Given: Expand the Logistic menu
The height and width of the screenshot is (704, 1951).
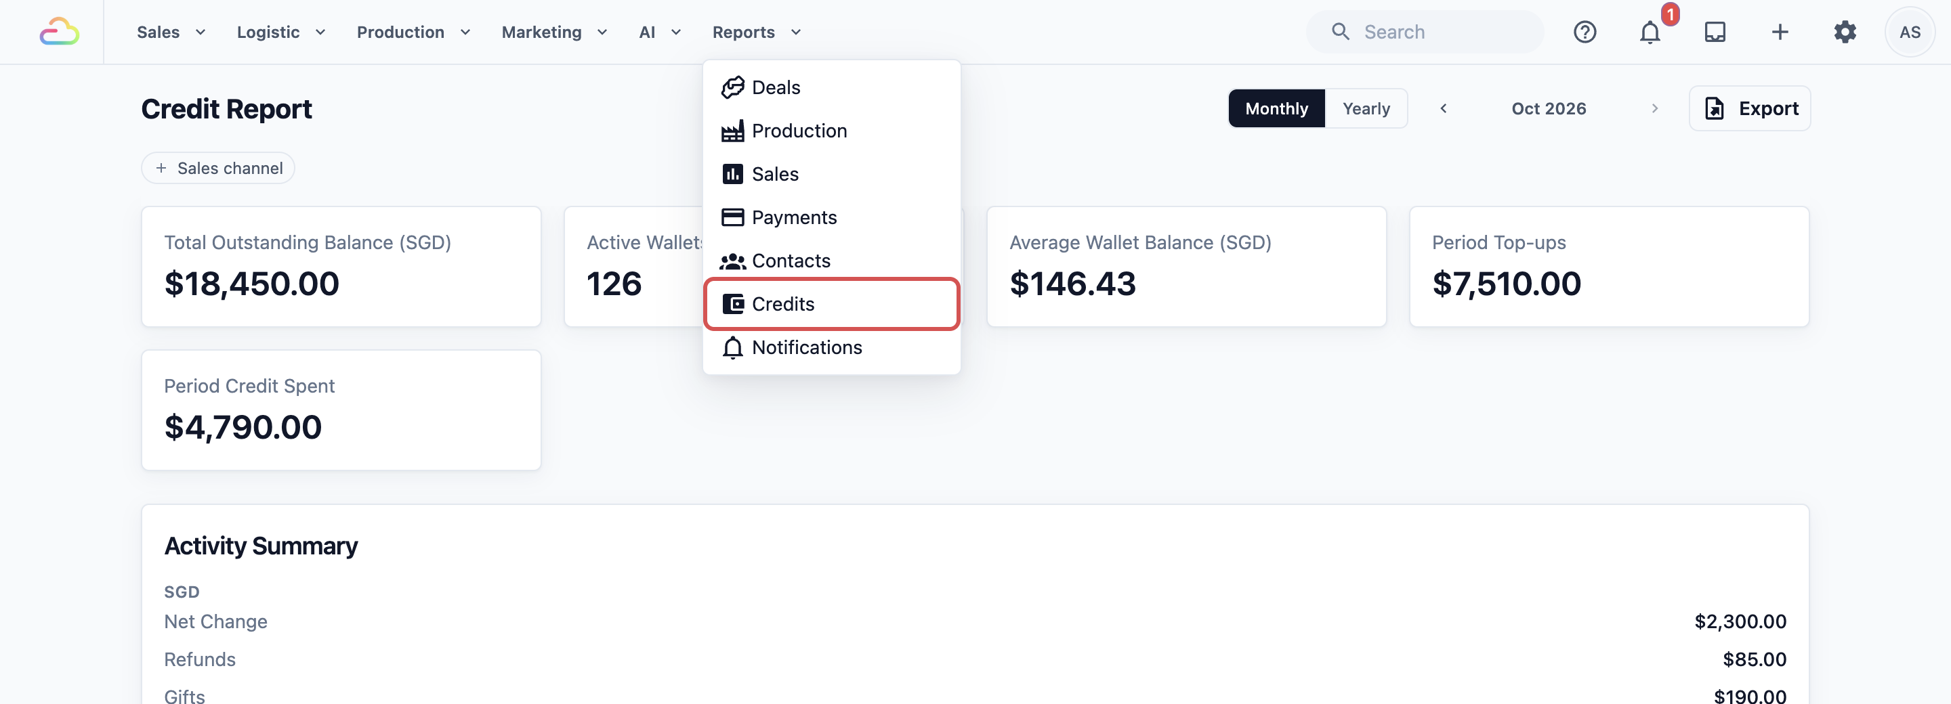Looking at the screenshot, I should [x=281, y=32].
